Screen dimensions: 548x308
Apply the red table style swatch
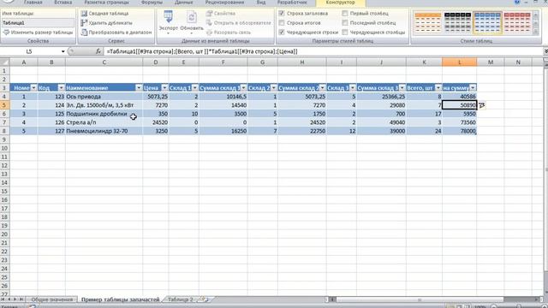click(517, 23)
